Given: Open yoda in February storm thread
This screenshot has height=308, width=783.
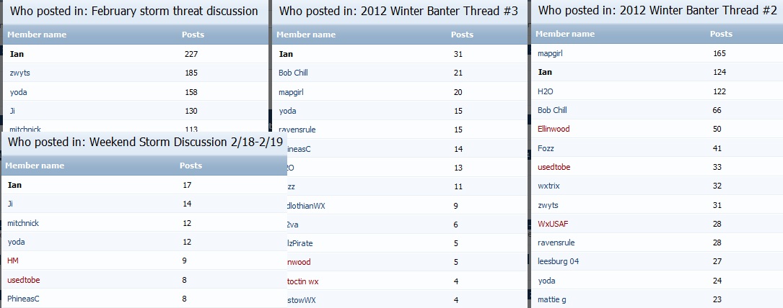Looking at the screenshot, I should click(x=19, y=92).
